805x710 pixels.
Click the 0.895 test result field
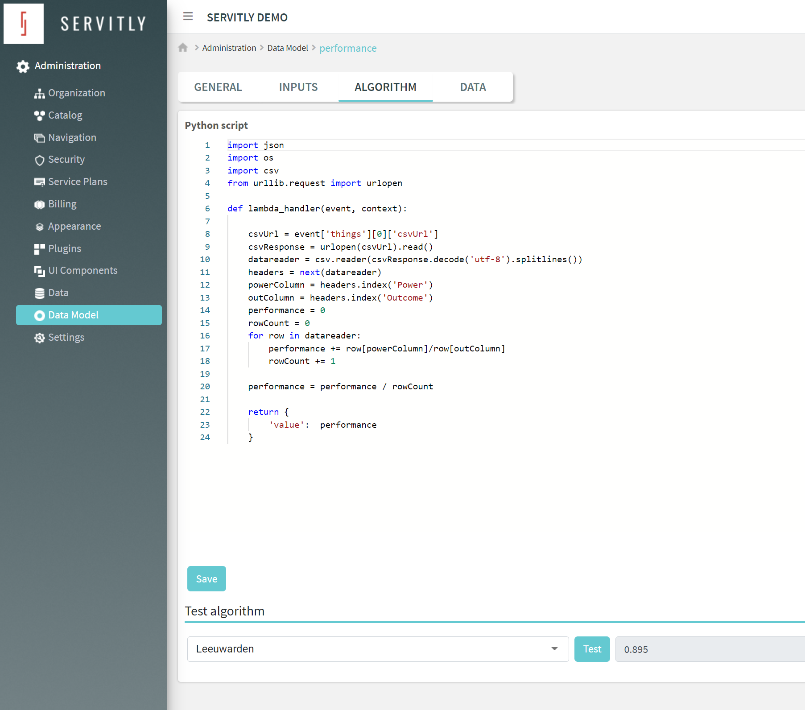(x=710, y=649)
